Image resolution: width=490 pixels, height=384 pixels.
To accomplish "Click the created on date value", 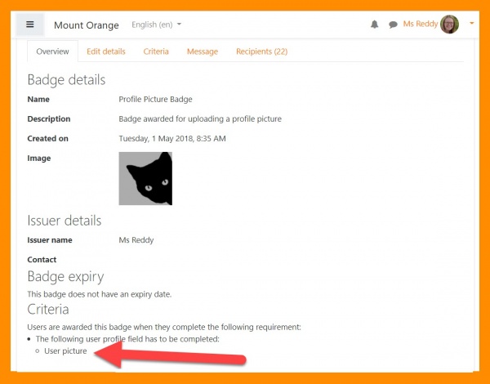I will point(172,138).
